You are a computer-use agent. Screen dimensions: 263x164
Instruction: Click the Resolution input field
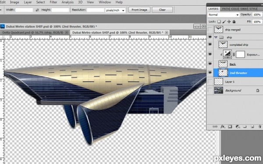pos(96,10)
